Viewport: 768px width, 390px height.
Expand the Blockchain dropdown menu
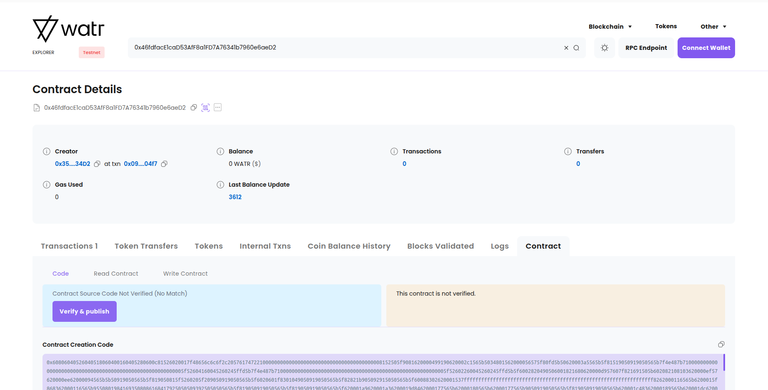point(610,27)
